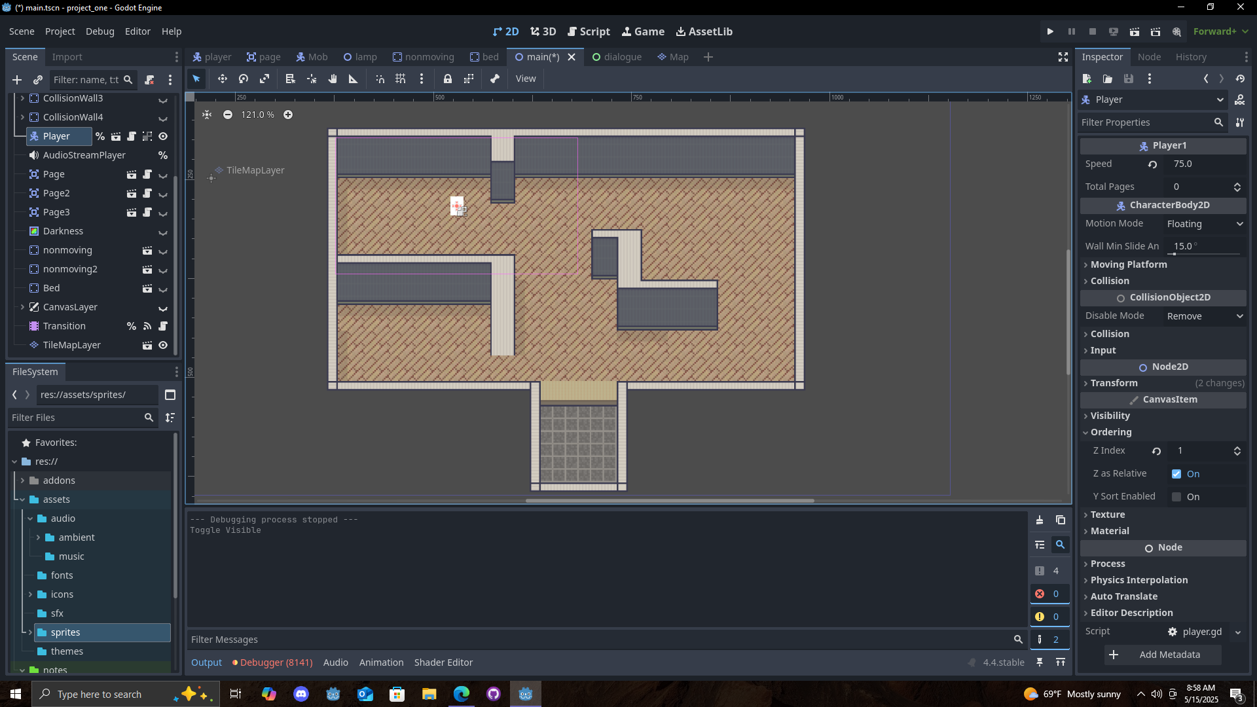Toggle warning messages filter in output
This screenshot has height=707, width=1257.
[1049, 617]
